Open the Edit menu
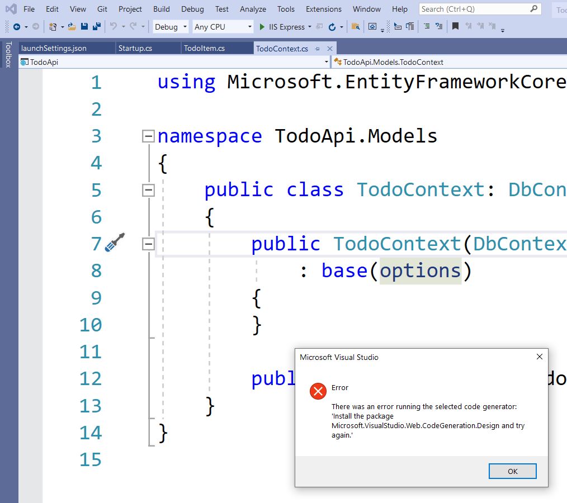The image size is (567, 503). (52, 9)
